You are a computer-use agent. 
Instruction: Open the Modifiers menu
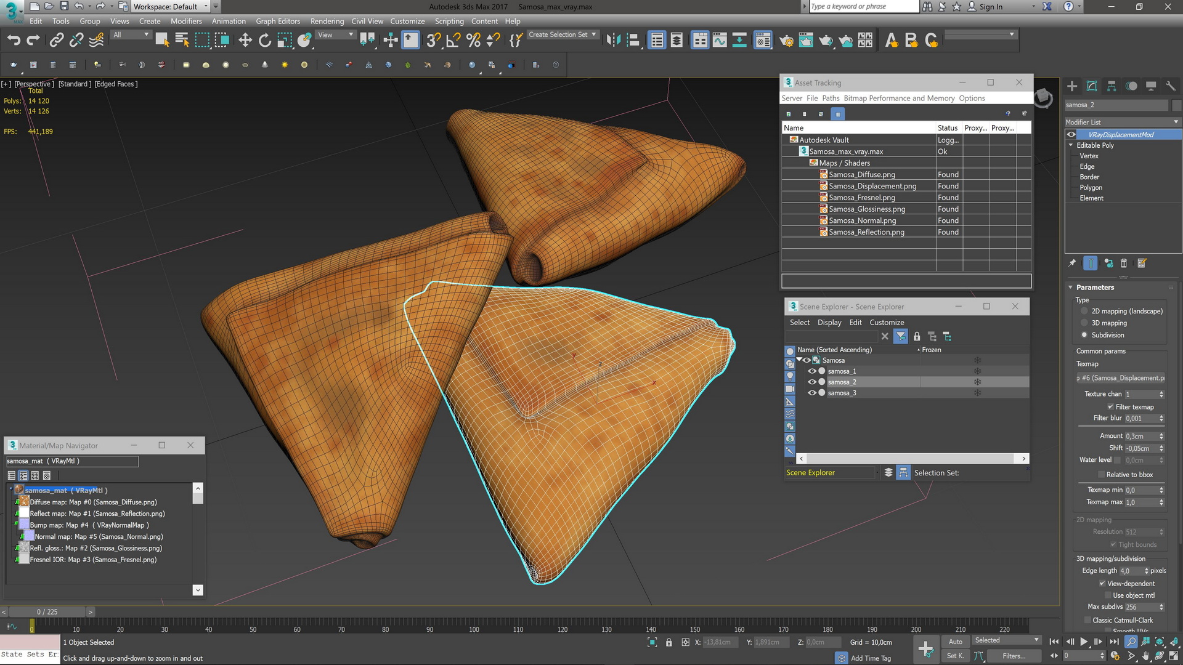pyautogui.click(x=187, y=20)
